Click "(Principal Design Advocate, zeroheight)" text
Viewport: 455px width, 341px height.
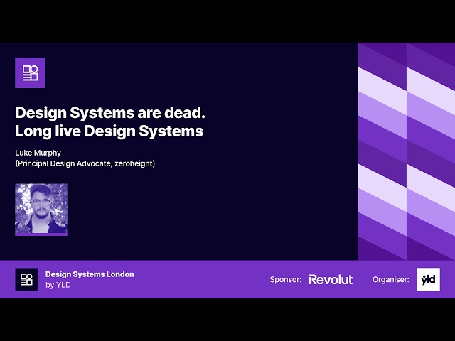coord(85,163)
